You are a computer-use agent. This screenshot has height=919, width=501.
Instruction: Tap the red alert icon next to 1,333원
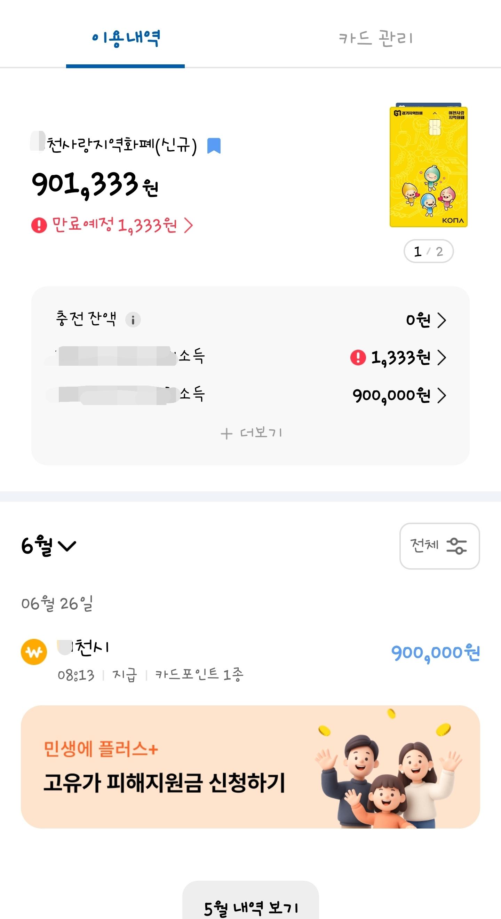(x=358, y=357)
